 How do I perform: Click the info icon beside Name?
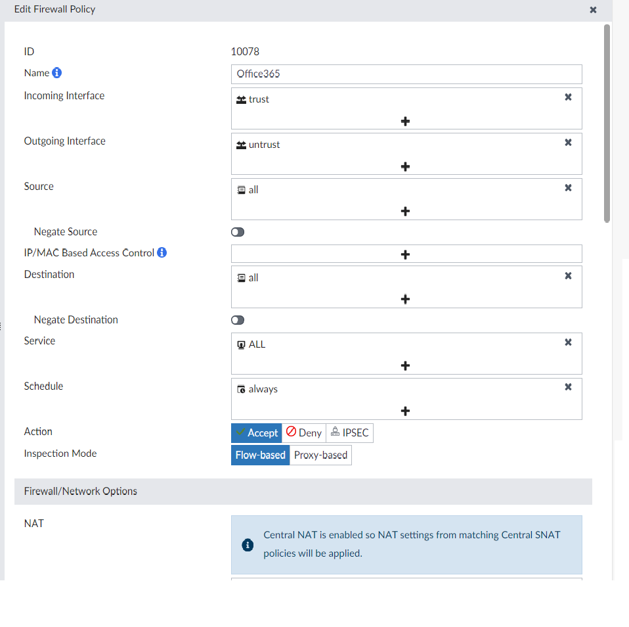pyautogui.click(x=57, y=73)
